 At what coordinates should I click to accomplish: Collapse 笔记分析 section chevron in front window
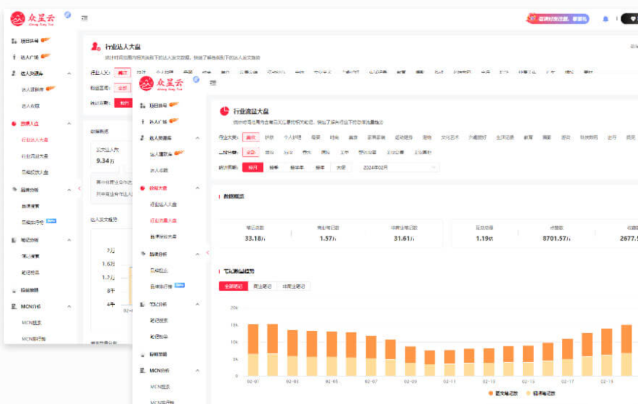[197, 304]
